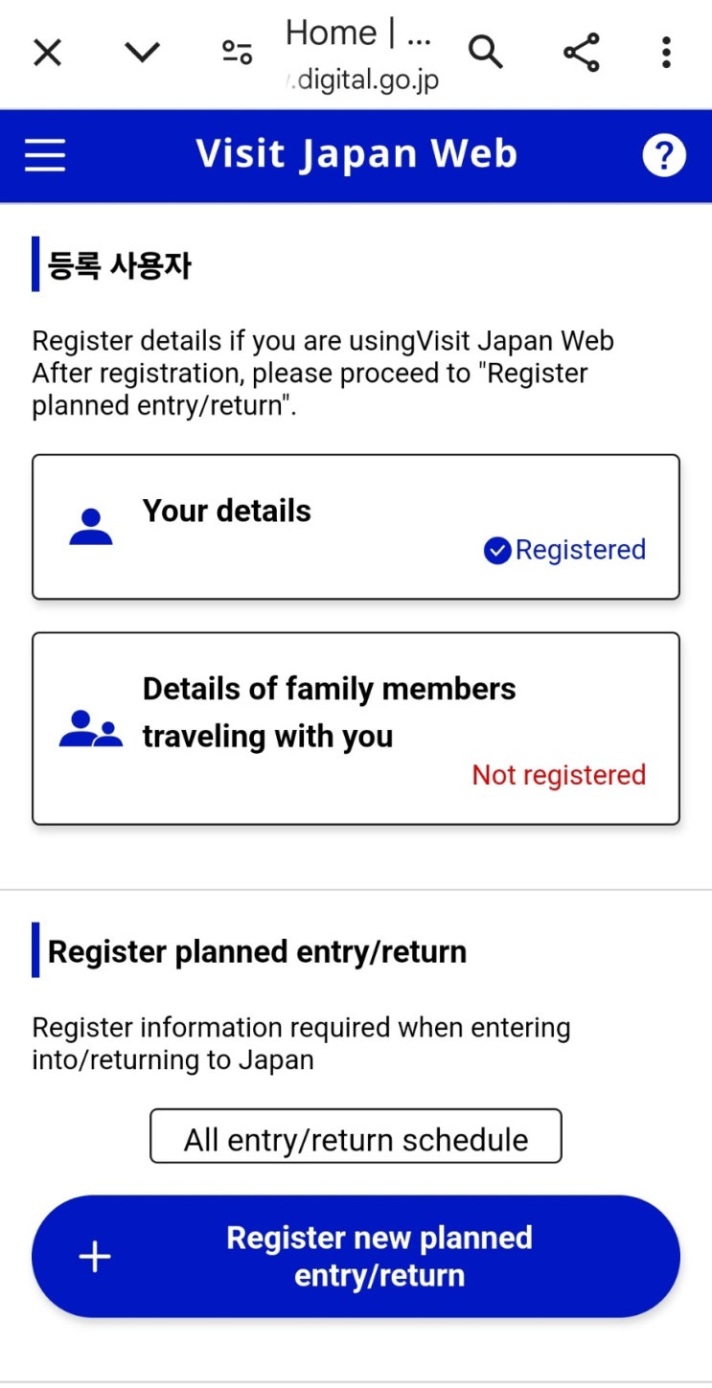
Task: Collapse the browser with the down chevron
Action: 142,53
